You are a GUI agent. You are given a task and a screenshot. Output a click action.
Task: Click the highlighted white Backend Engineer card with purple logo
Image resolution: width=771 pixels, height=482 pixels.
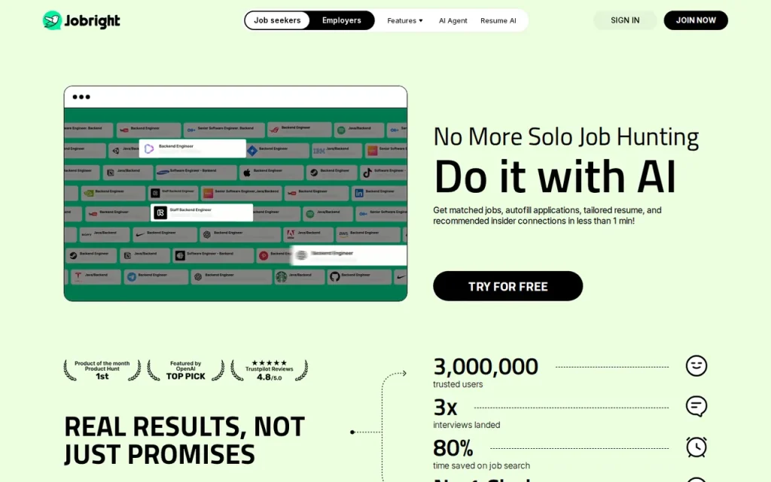coord(192,148)
